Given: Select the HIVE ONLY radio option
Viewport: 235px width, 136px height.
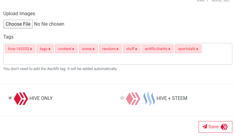Looking at the screenshot, I should pos(10,98).
